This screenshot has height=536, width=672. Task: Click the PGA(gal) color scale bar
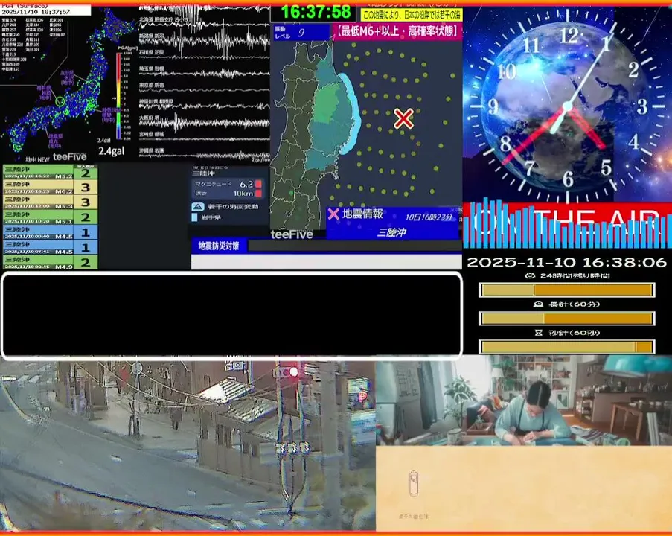[118, 95]
